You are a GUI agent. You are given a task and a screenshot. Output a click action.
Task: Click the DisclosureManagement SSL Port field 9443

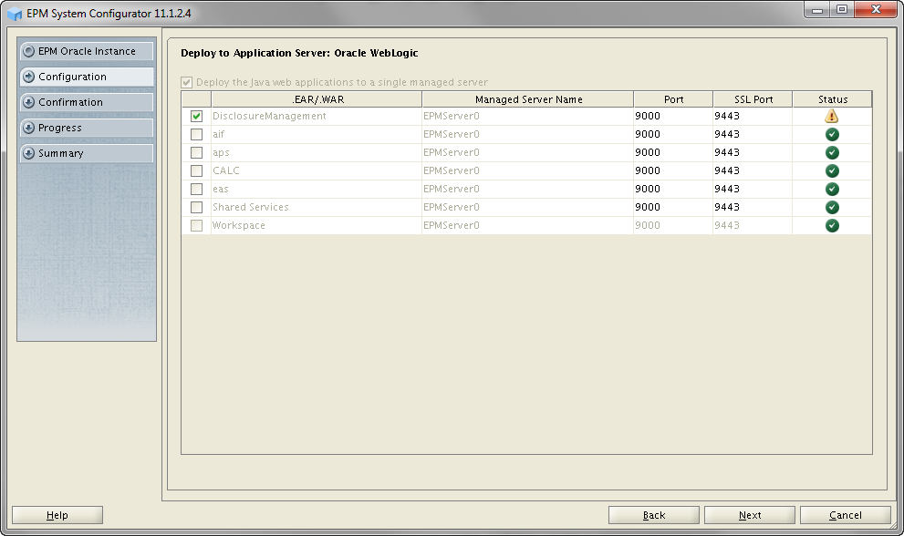tap(753, 117)
